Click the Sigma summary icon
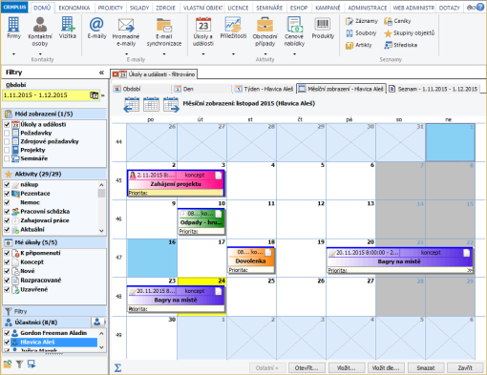Screen dimensions: 487x375 (x=117, y=368)
